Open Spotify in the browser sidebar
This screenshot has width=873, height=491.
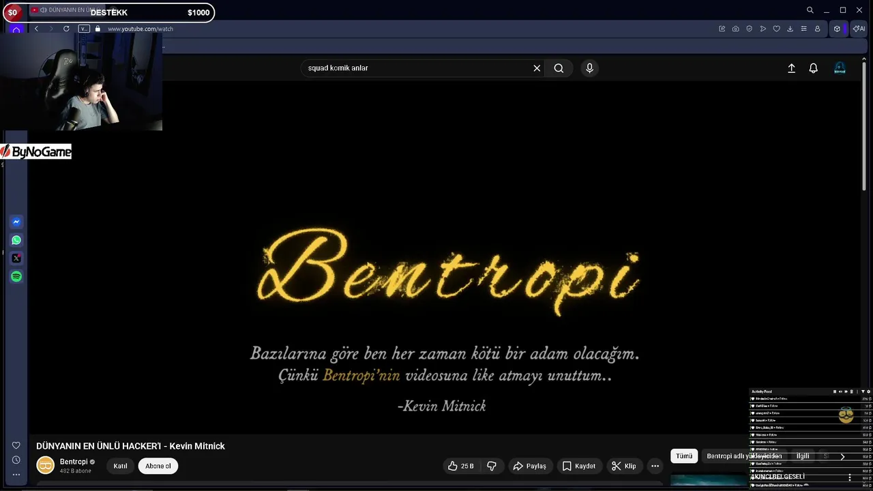point(16,276)
